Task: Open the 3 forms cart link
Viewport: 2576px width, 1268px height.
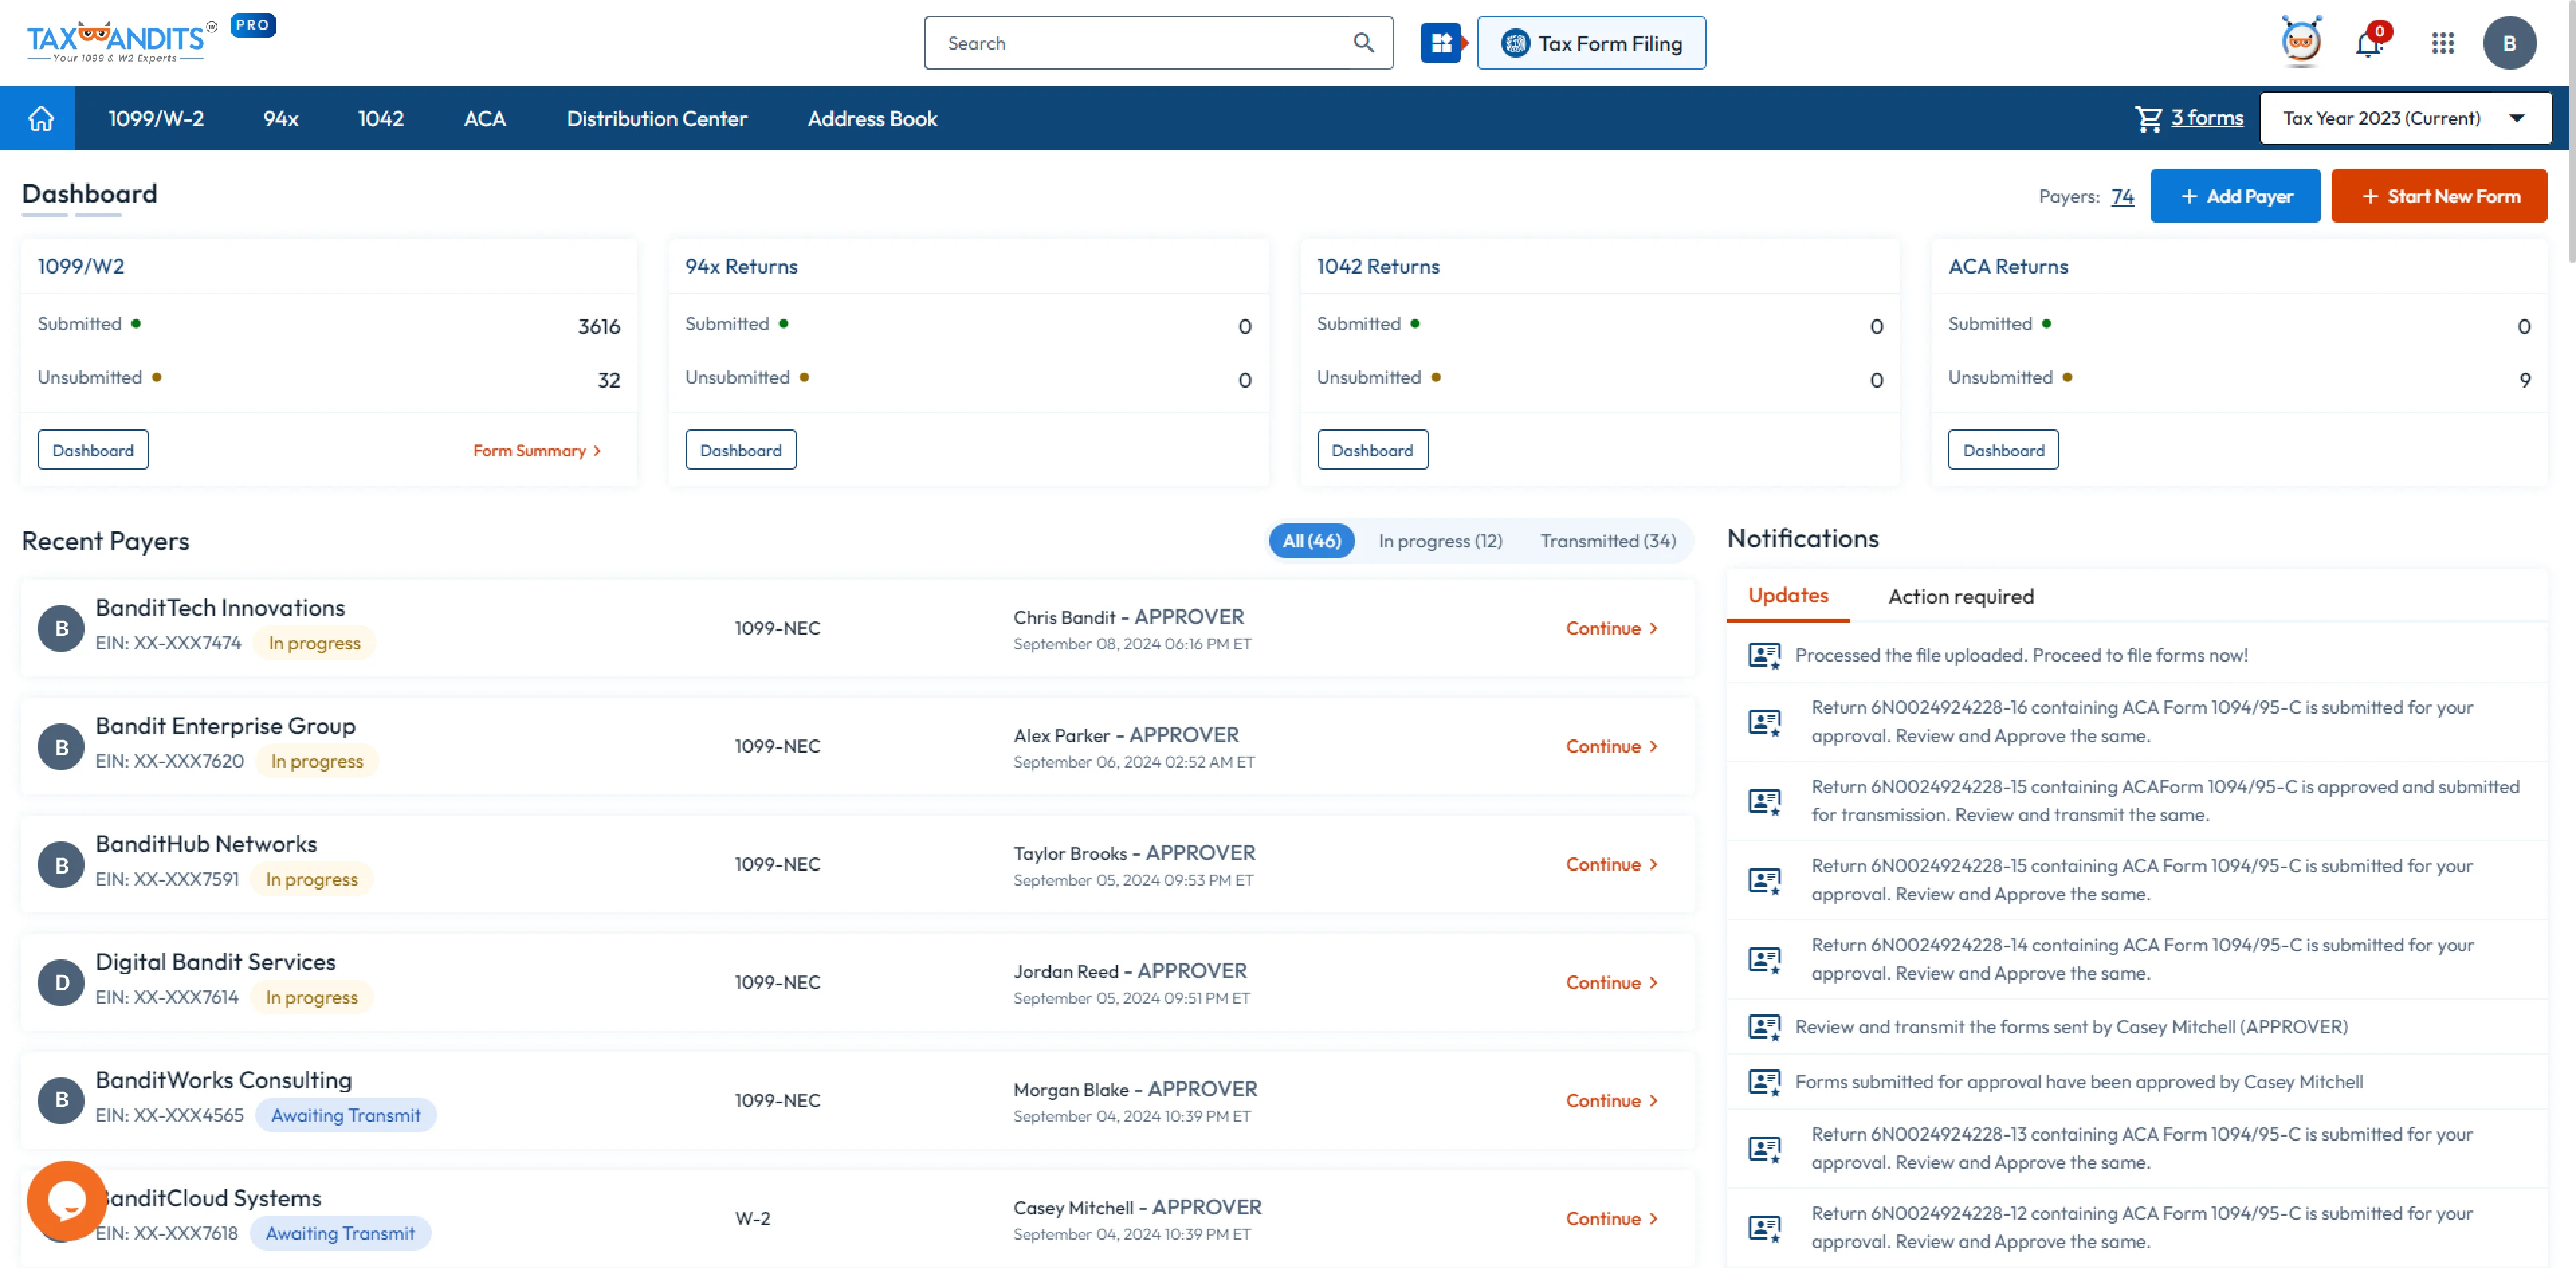Action: [x=2207, y=118]
